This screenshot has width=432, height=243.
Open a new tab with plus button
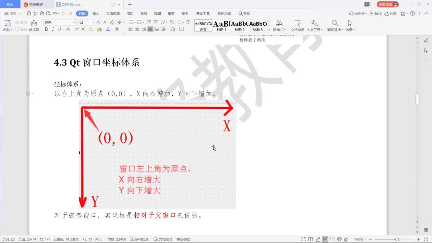pyautogui.click(x=130, y=4)
